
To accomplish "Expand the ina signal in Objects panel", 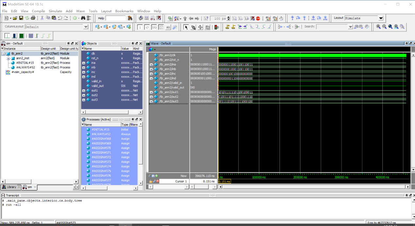I will click(84, 63).
